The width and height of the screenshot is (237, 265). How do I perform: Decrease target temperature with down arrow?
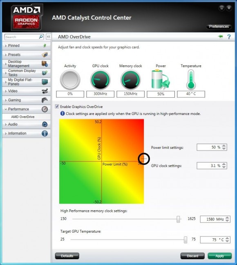[227, 241]
